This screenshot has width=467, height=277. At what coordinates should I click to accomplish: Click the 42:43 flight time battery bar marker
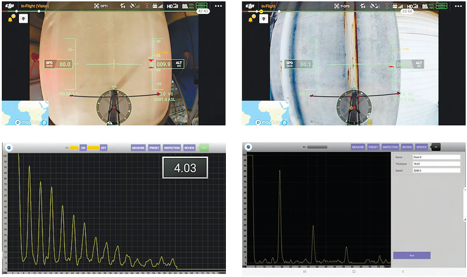point(203,11)
